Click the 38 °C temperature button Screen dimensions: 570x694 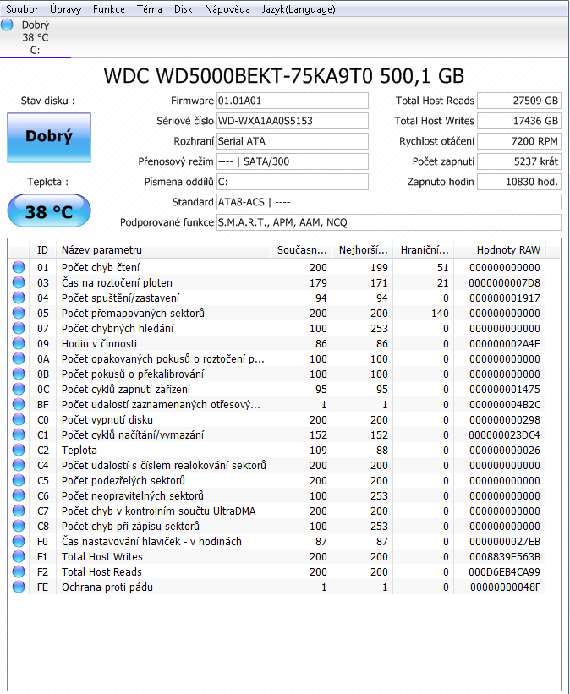[49, 211]
